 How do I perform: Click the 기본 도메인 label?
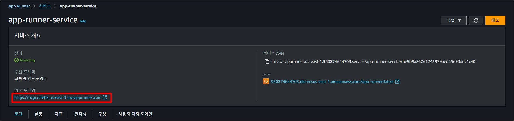pyautogui.click(x=25, y=90)
